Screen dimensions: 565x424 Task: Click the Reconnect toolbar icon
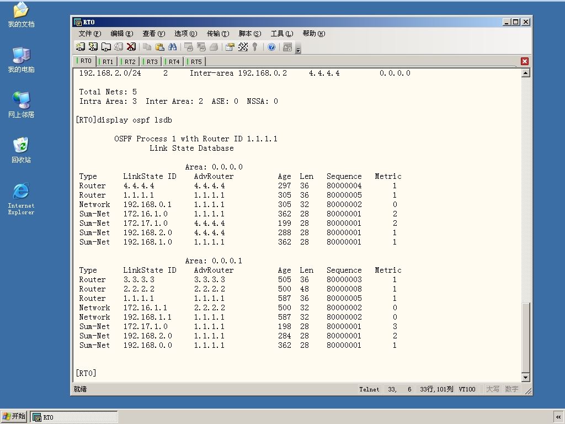[119, 47]
